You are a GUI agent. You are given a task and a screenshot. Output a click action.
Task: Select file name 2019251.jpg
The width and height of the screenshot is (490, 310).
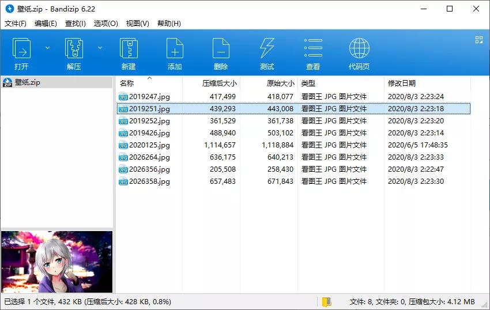coord(149,109)
